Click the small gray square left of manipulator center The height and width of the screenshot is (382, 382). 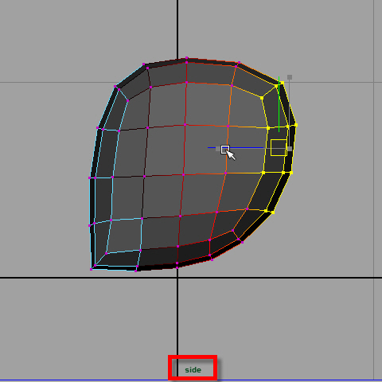pyautogui.click(x=218, y=149)
